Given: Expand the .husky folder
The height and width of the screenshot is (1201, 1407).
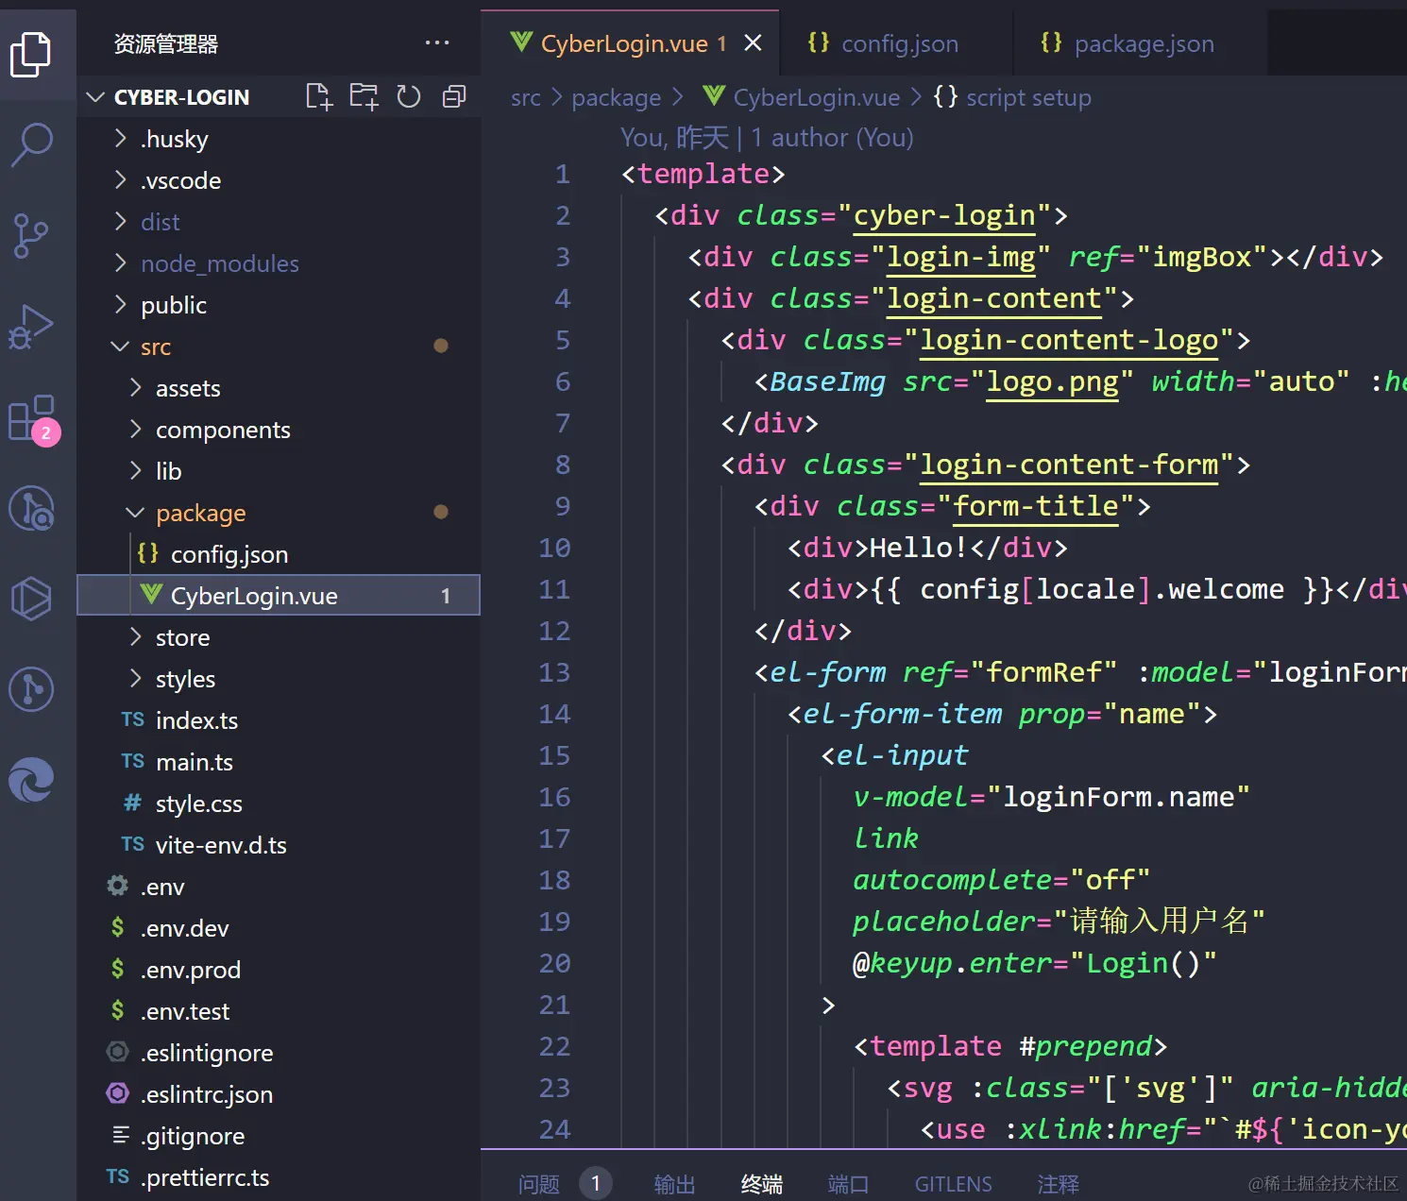Looking at the screenshot, I should point(279,139).
